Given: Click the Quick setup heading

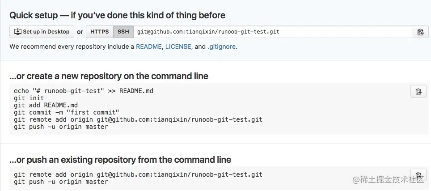Looking at the screenshot, I should click(x=118, y=15).
